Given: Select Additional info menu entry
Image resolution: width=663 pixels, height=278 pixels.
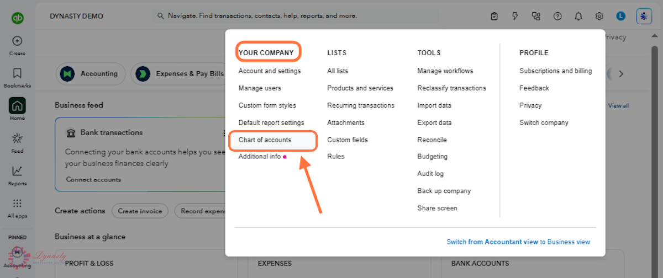Looking at the screenshot, I should coord(260,157).
